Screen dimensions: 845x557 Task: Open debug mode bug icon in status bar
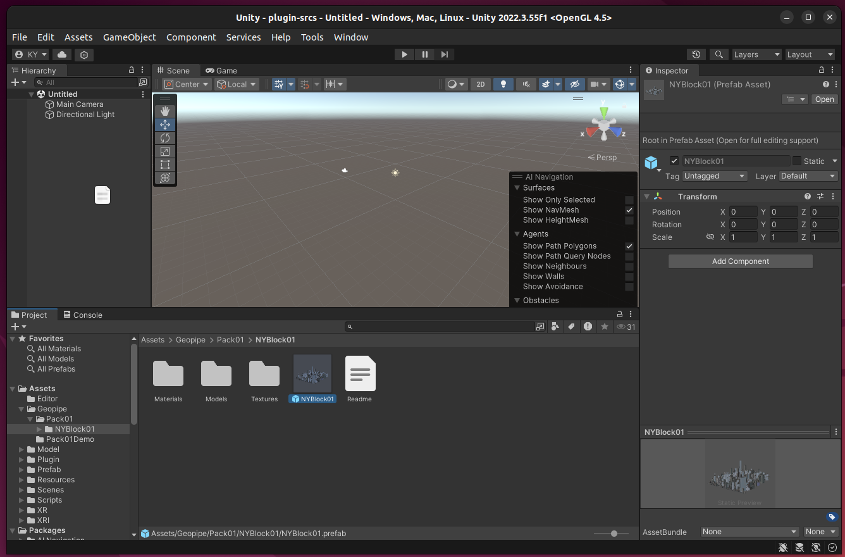(x=783, y=548)
